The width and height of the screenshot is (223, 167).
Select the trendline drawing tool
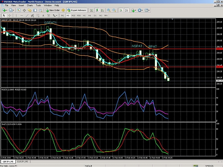tap(27, 15)
